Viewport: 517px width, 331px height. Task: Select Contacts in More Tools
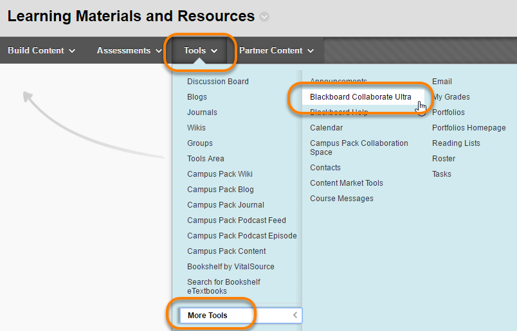(325, 168)
